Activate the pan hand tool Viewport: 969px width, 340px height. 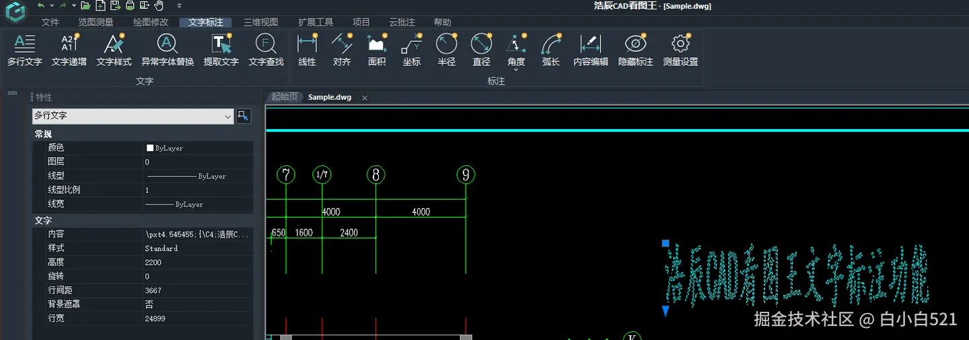(159, 5)
